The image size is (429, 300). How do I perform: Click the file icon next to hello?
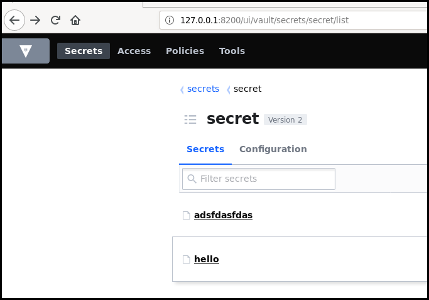click(x=187, y=259)
